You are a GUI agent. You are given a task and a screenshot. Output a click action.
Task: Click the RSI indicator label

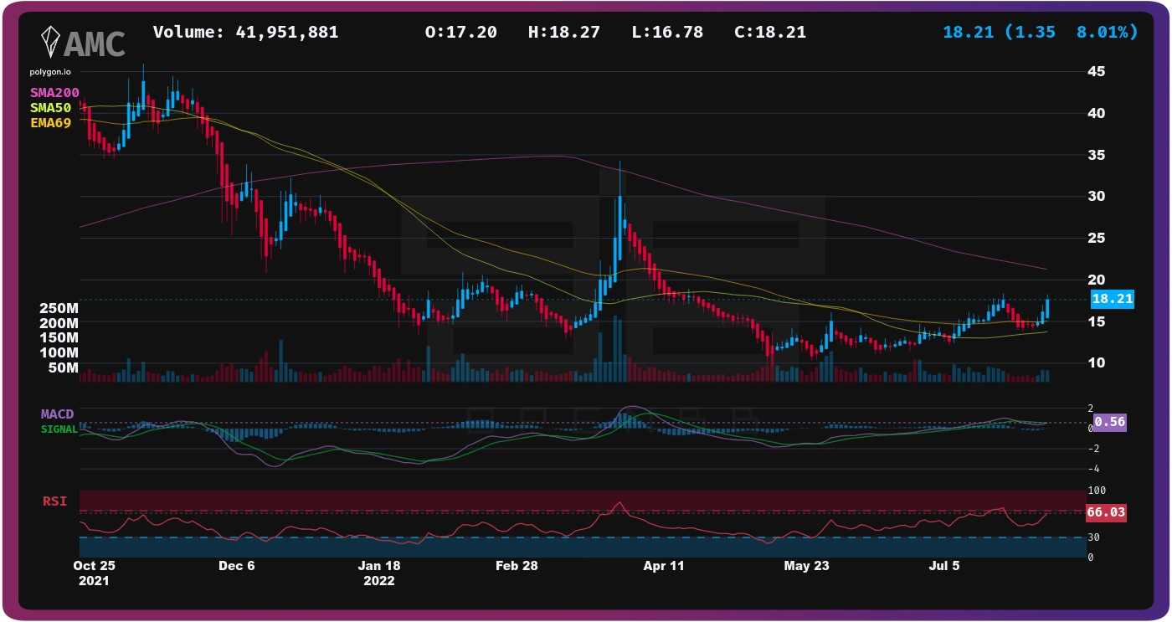click(x=55, y=501)
